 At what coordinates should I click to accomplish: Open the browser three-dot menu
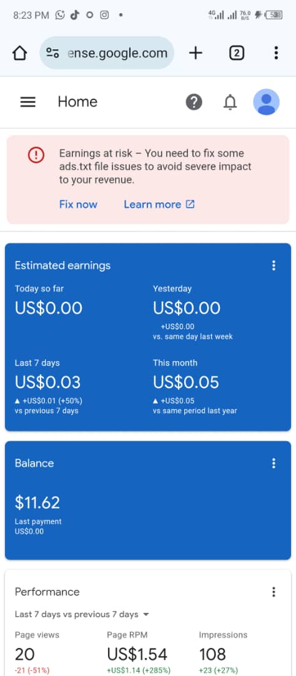(276, 53)
